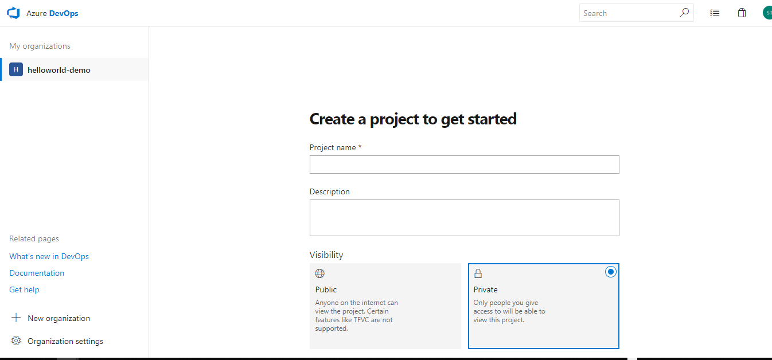Open the Documentation link

pyautogui.click(x=36, y=273)
